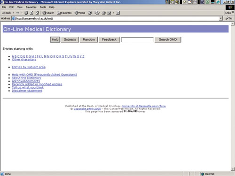Open the Edit menu
Screen dimensions: 235x176
(x=11, y=7)
